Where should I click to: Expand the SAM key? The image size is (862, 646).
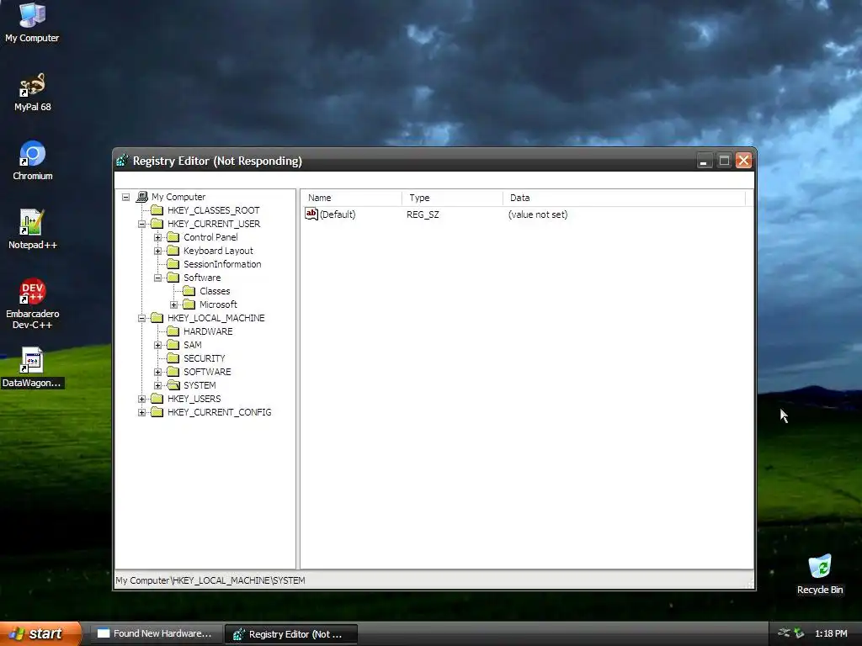[157, 345]
